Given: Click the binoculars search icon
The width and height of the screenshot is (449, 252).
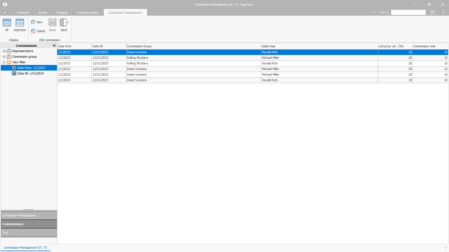Looking at the screenshot, I should [433, 12].
